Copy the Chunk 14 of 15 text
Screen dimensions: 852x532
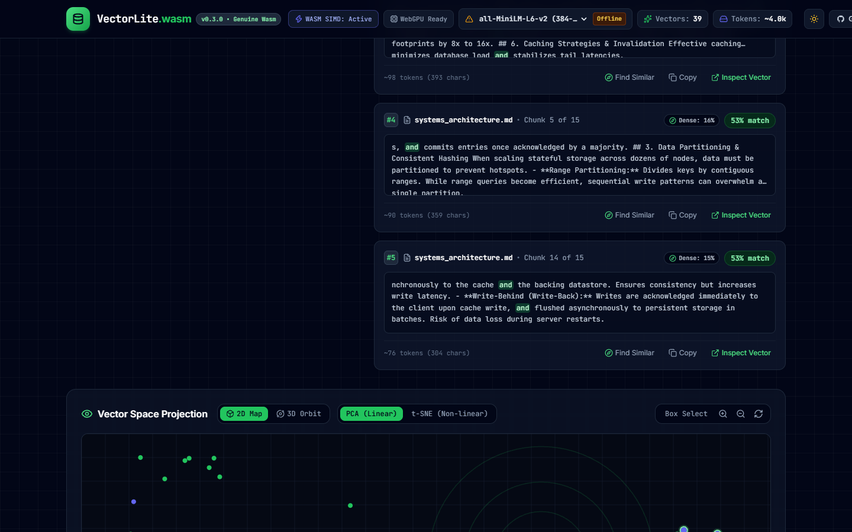click(x=683, y=353)
